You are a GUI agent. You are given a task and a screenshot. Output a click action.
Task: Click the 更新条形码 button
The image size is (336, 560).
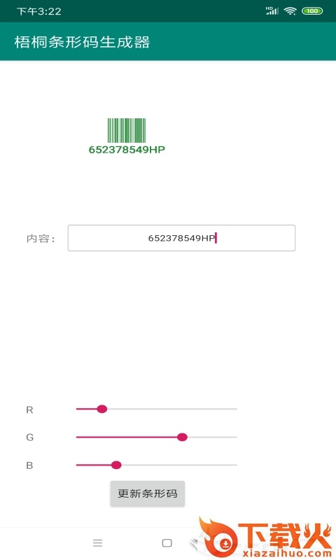tap(148, 493)
